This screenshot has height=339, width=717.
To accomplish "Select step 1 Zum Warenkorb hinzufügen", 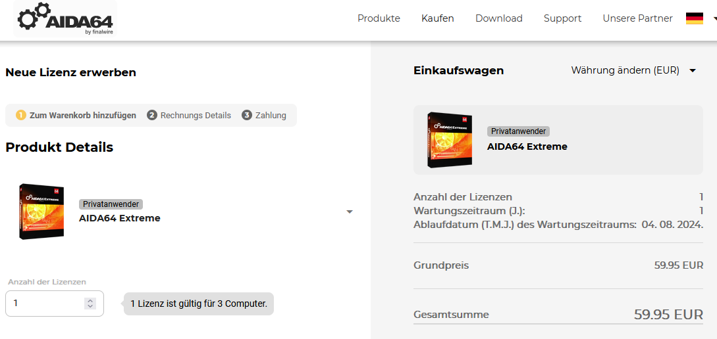I will tap(76, 116).
